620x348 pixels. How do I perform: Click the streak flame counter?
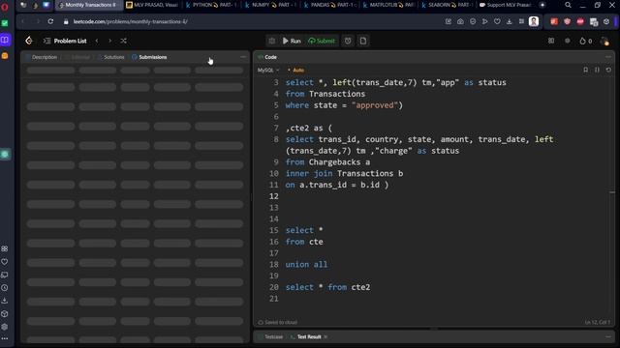point(586,41)
